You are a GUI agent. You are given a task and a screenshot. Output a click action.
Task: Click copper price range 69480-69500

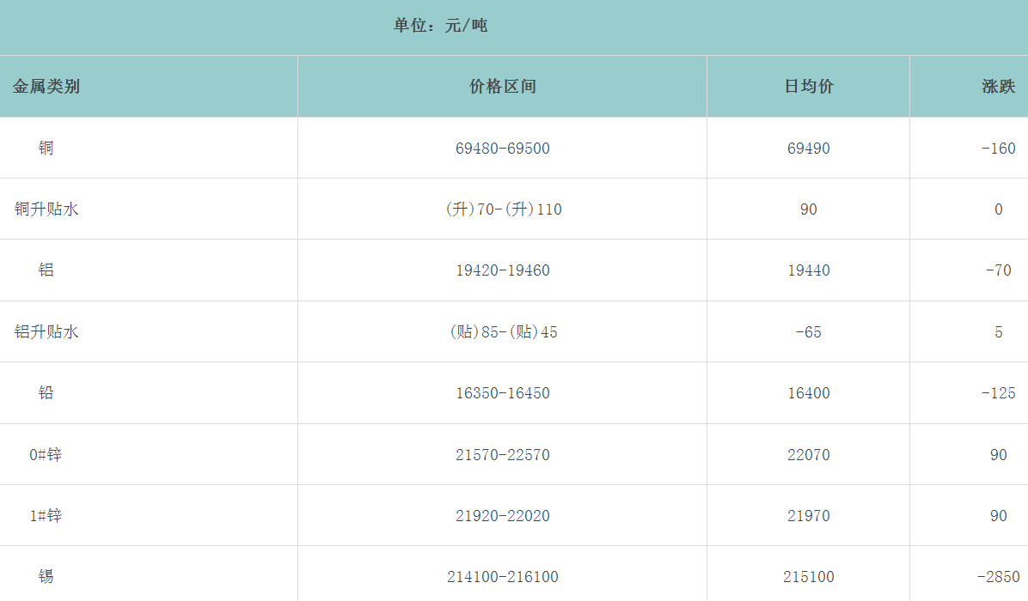503,149
